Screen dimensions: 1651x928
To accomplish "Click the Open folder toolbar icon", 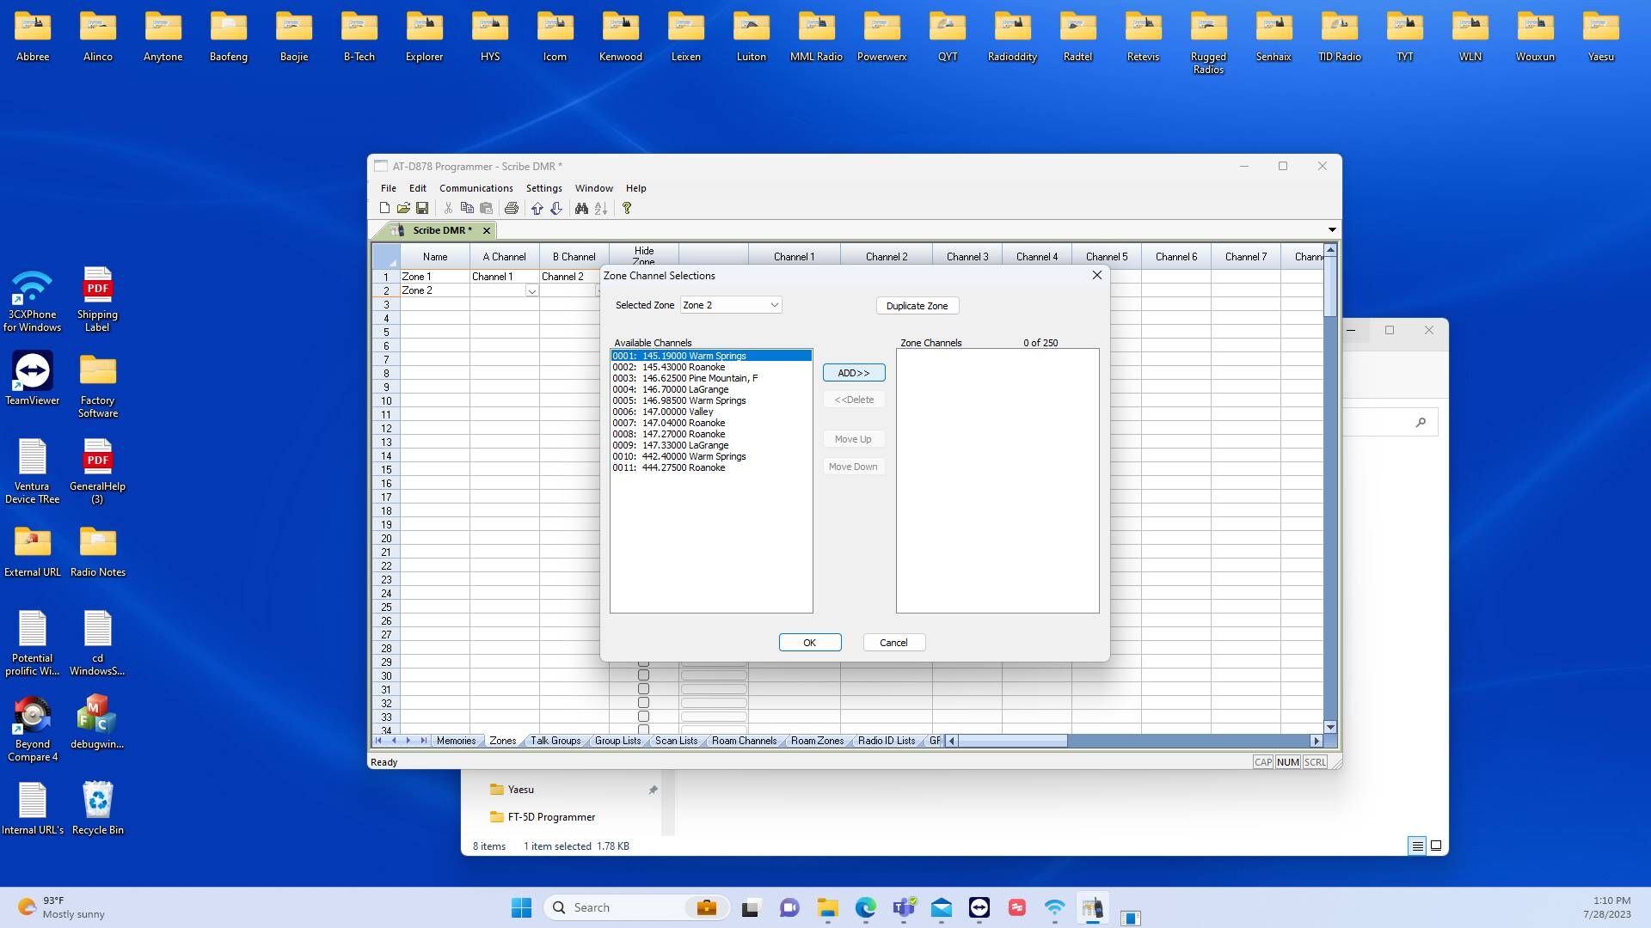I will [x=403, y=209].
